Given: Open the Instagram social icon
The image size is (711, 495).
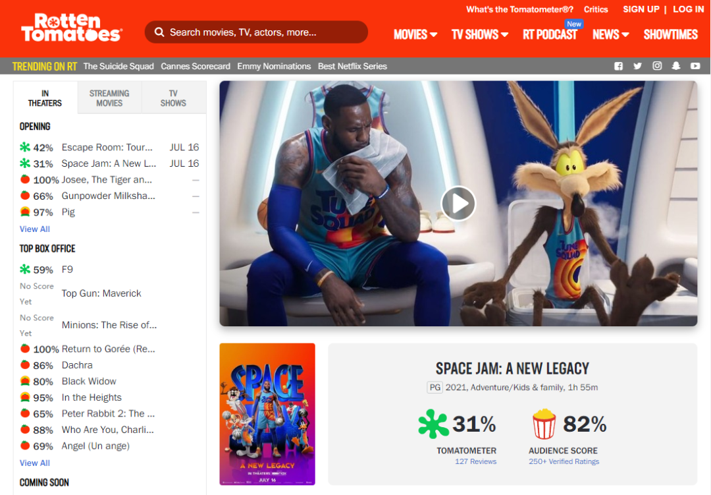Looking at the screenshot, I should click(657, 66).
